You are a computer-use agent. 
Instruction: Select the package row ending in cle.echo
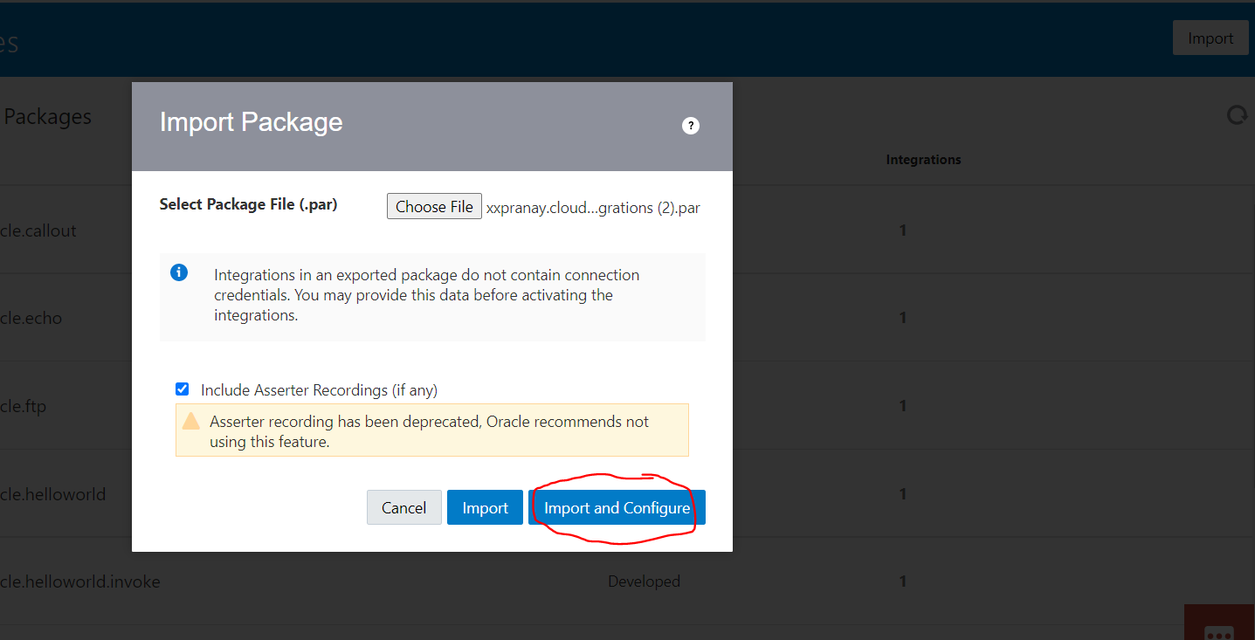click(627, 318)
